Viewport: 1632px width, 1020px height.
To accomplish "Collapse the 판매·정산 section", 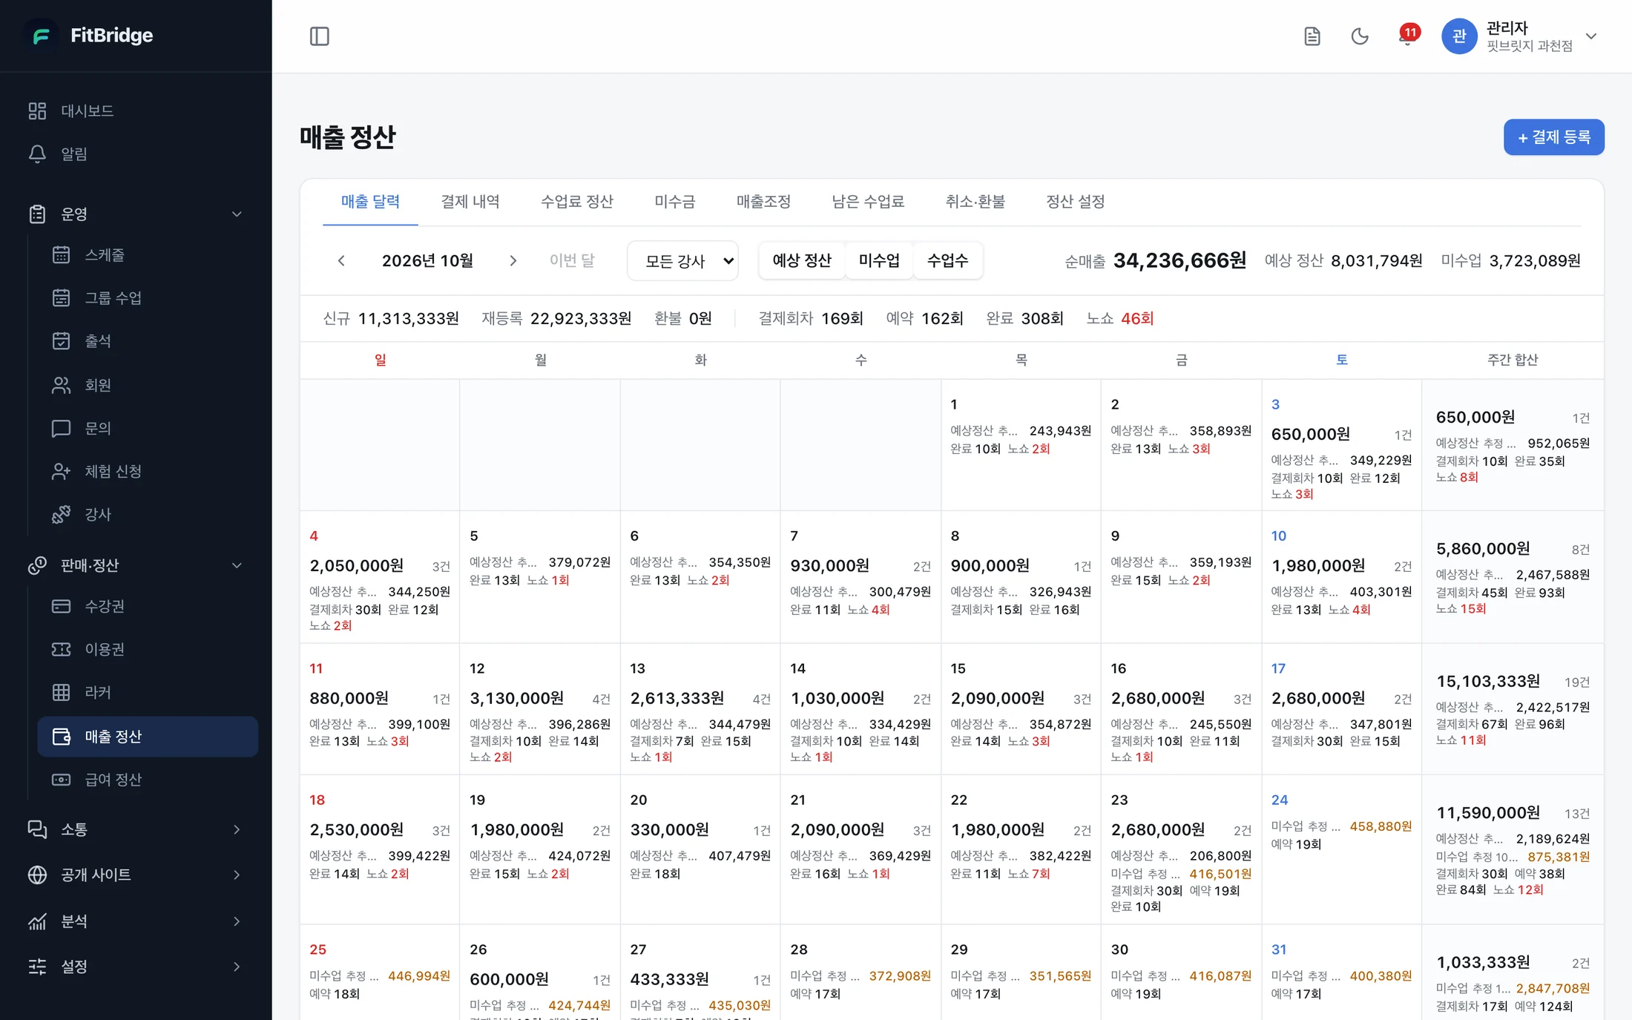I will point(136,565).
